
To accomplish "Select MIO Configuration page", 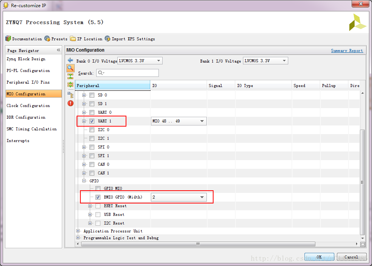I will [34, 94].
